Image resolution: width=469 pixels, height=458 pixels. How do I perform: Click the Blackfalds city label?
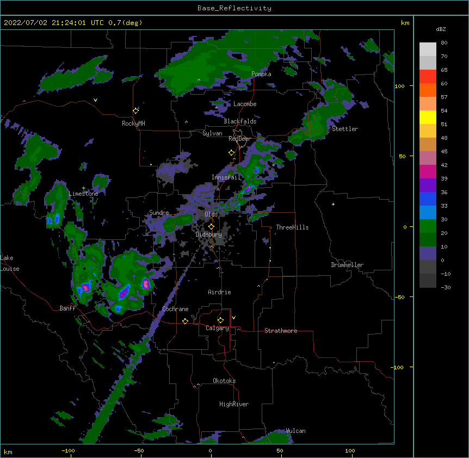click(240, 121)
